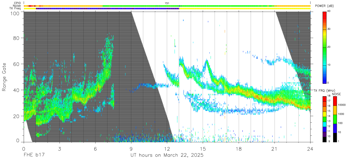349x161 pixels.
Task: Click the 80 tick on Range Gate axis
Action: tap(16, 38)
